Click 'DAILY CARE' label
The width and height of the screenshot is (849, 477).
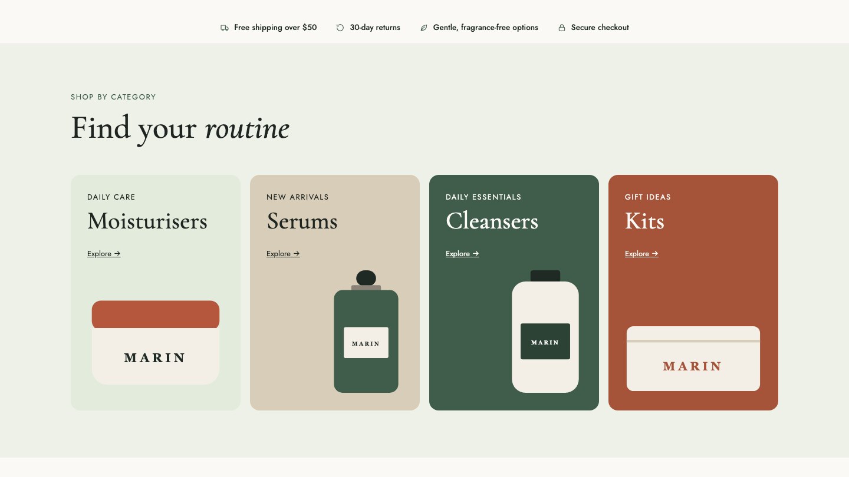tap(111, 197)
